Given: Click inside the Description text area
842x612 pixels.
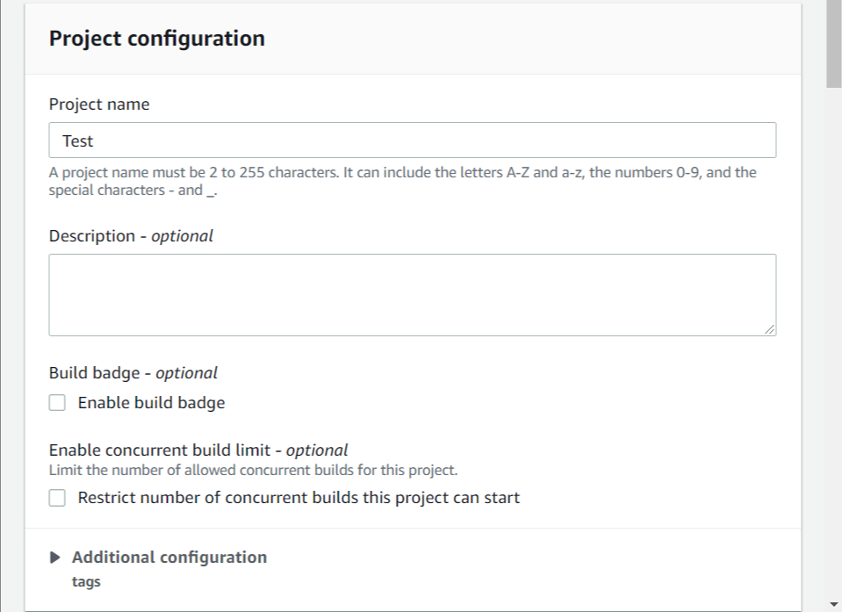Looking at the screenshot, I should click(412, 294).
